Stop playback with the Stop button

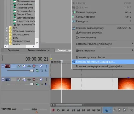pos(78,110)
